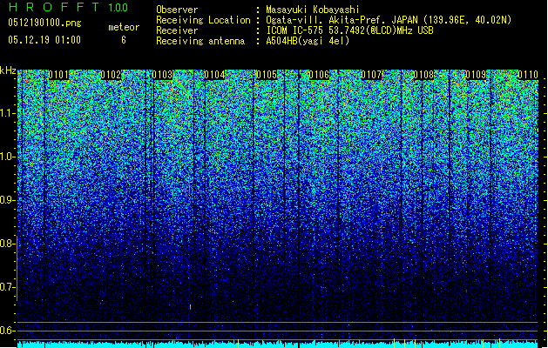Click the kHz axis unit label
This screenshot has width=548, height=348.
[8, 70]
